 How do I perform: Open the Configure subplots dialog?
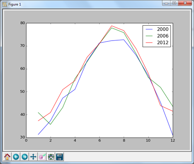point(51,157)
